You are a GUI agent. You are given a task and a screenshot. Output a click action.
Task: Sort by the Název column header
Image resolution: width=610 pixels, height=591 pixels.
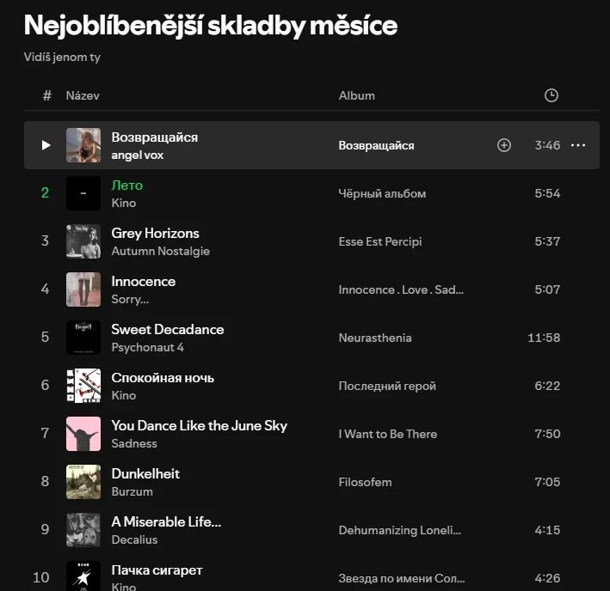point(83,95)
